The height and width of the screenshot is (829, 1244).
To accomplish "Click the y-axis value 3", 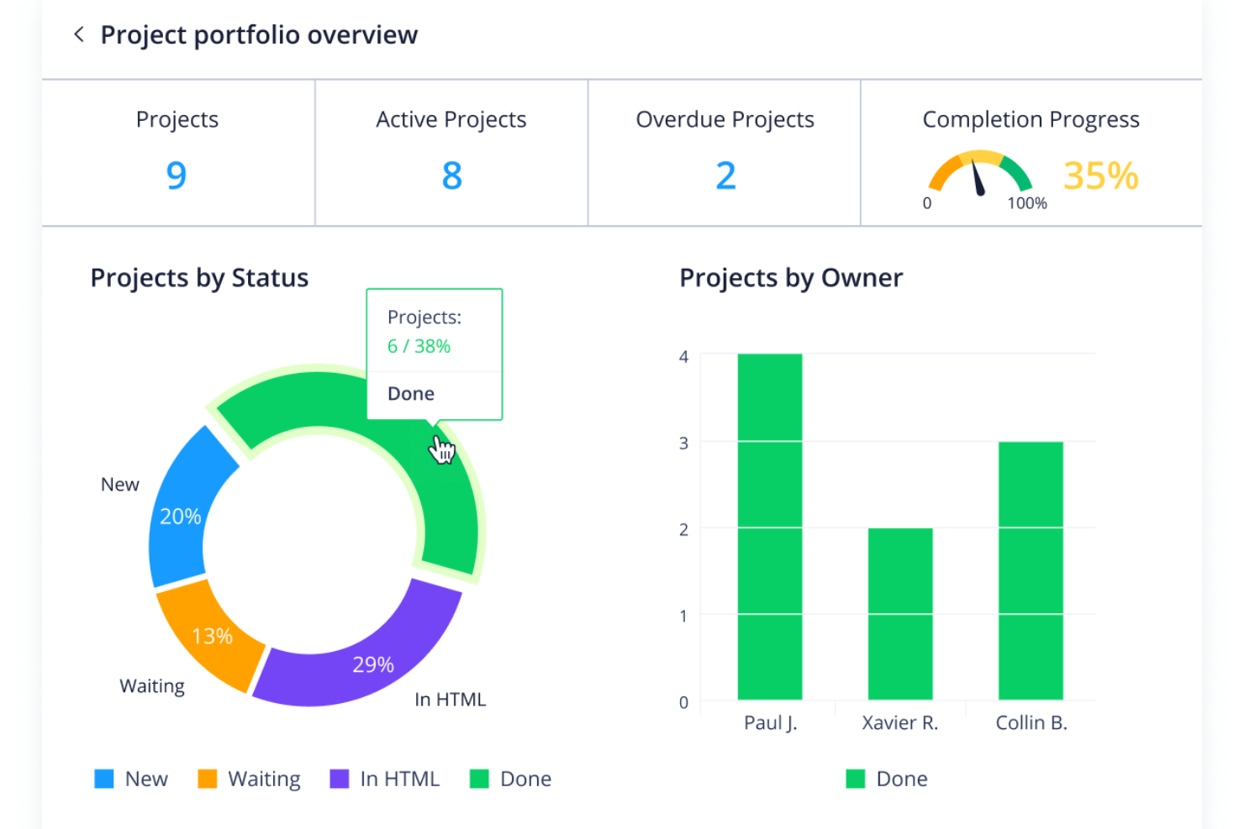I will coord(684,443).
